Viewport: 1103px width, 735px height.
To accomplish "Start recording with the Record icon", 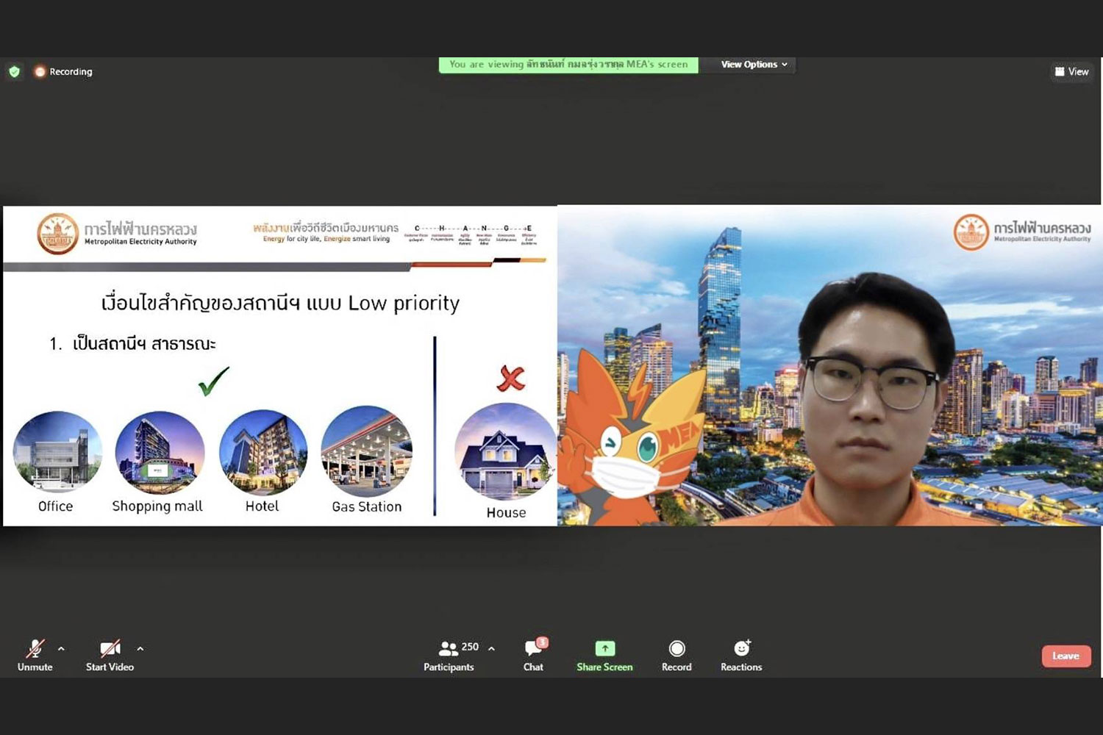I will pyautogui.click(x=676, y=650).
